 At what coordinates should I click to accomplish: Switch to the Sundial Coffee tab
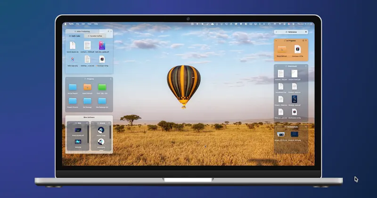tap(95, 36)
